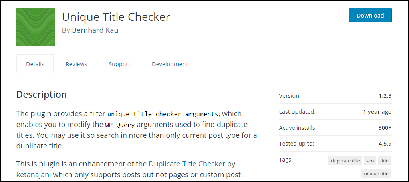Click the "duplicate title" tag

point(345,161)
